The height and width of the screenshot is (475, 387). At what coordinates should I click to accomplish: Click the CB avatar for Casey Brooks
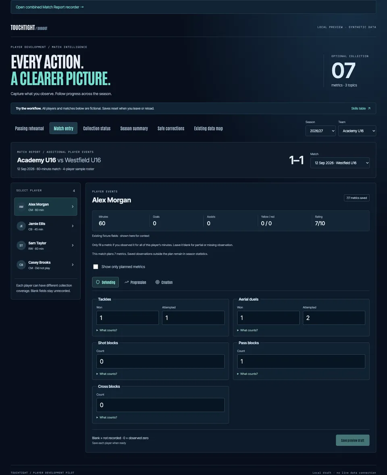21,265
